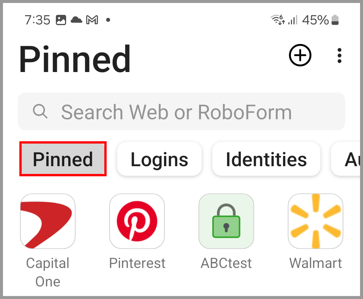
Task: Open the Walmart pinned login
Action: click(x=315, y=221)
